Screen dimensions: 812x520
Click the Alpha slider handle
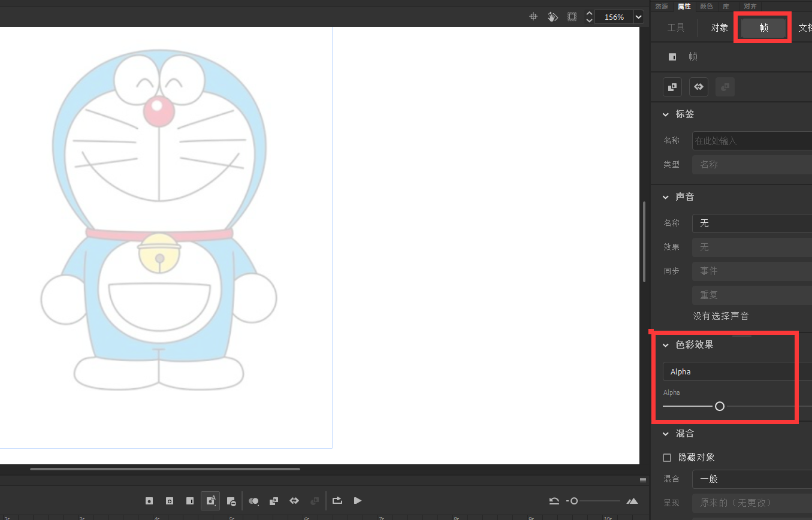click(x=720, y=406)
